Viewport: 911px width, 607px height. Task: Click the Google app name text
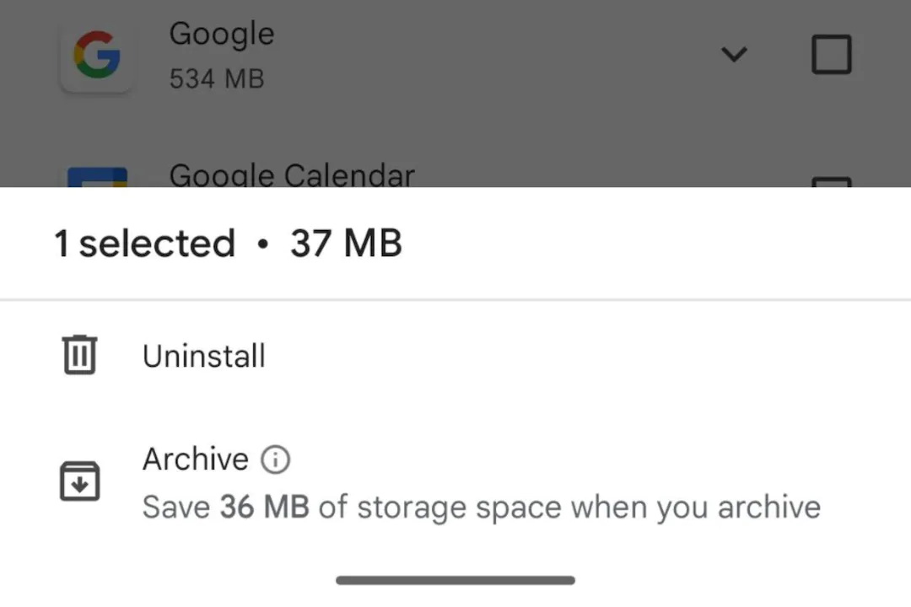[x=221, y=35]
